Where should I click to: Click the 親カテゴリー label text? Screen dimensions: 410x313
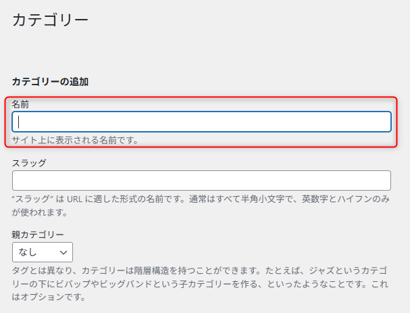(x=38, y=234)
